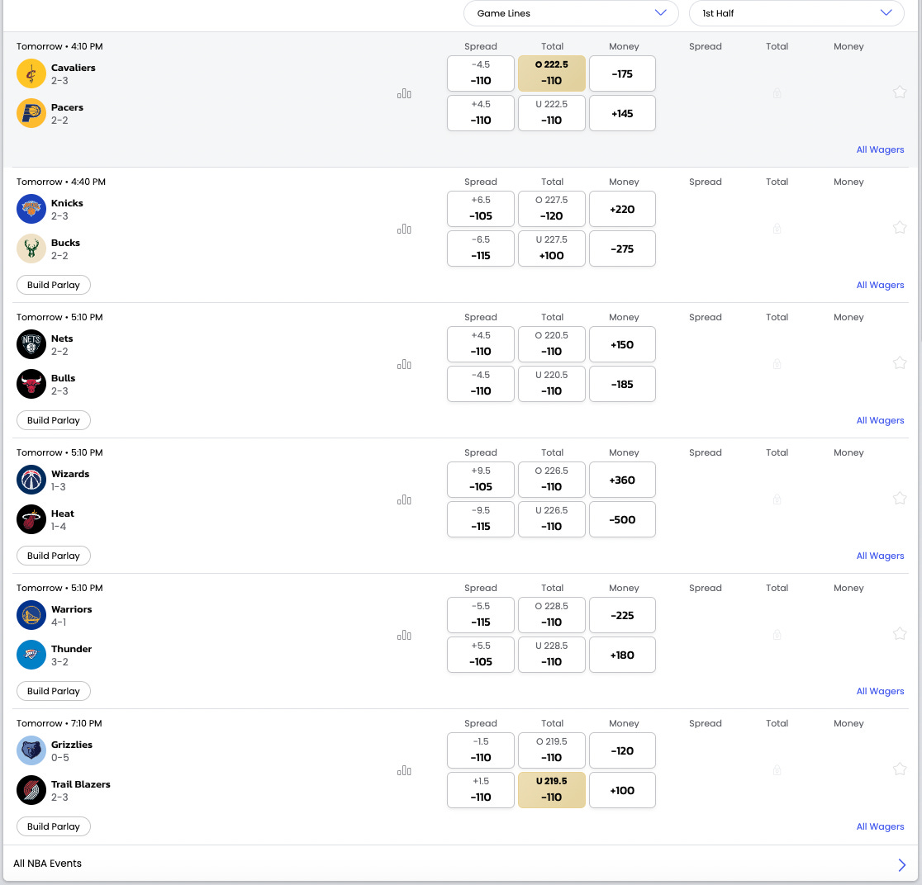Select Thunder +5.5 spread bet
The image size is (922, 885).
point(480,655)
